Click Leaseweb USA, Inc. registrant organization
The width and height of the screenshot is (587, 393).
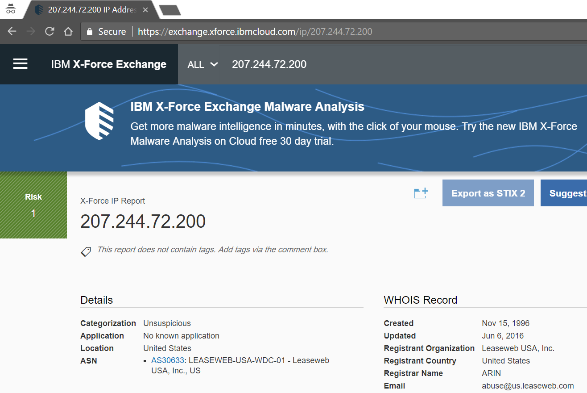coord(518,348)
